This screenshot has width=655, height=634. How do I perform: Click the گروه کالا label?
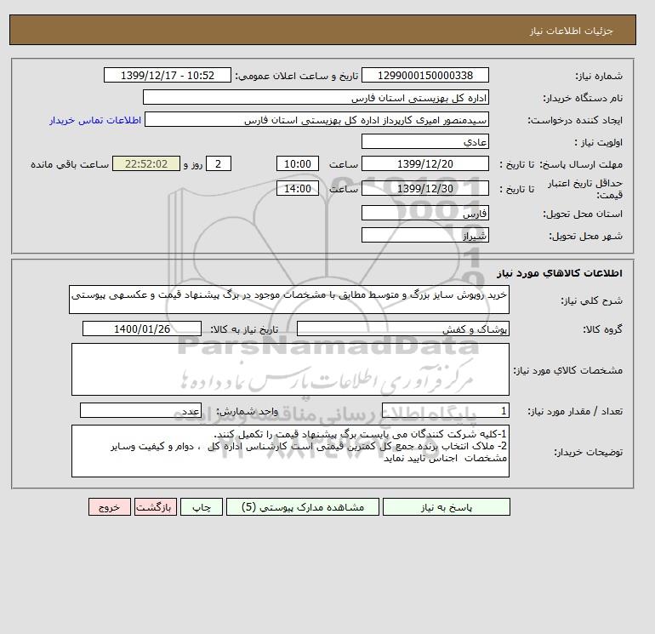click(x=603, y=329)
